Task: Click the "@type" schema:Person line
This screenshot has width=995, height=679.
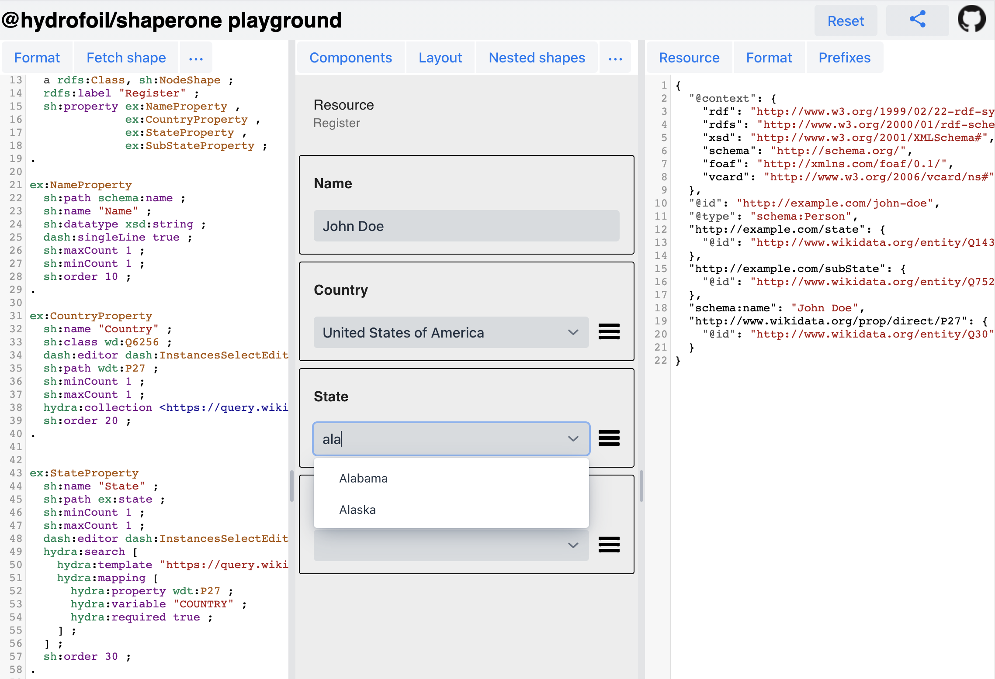Action: coord(773,216)
